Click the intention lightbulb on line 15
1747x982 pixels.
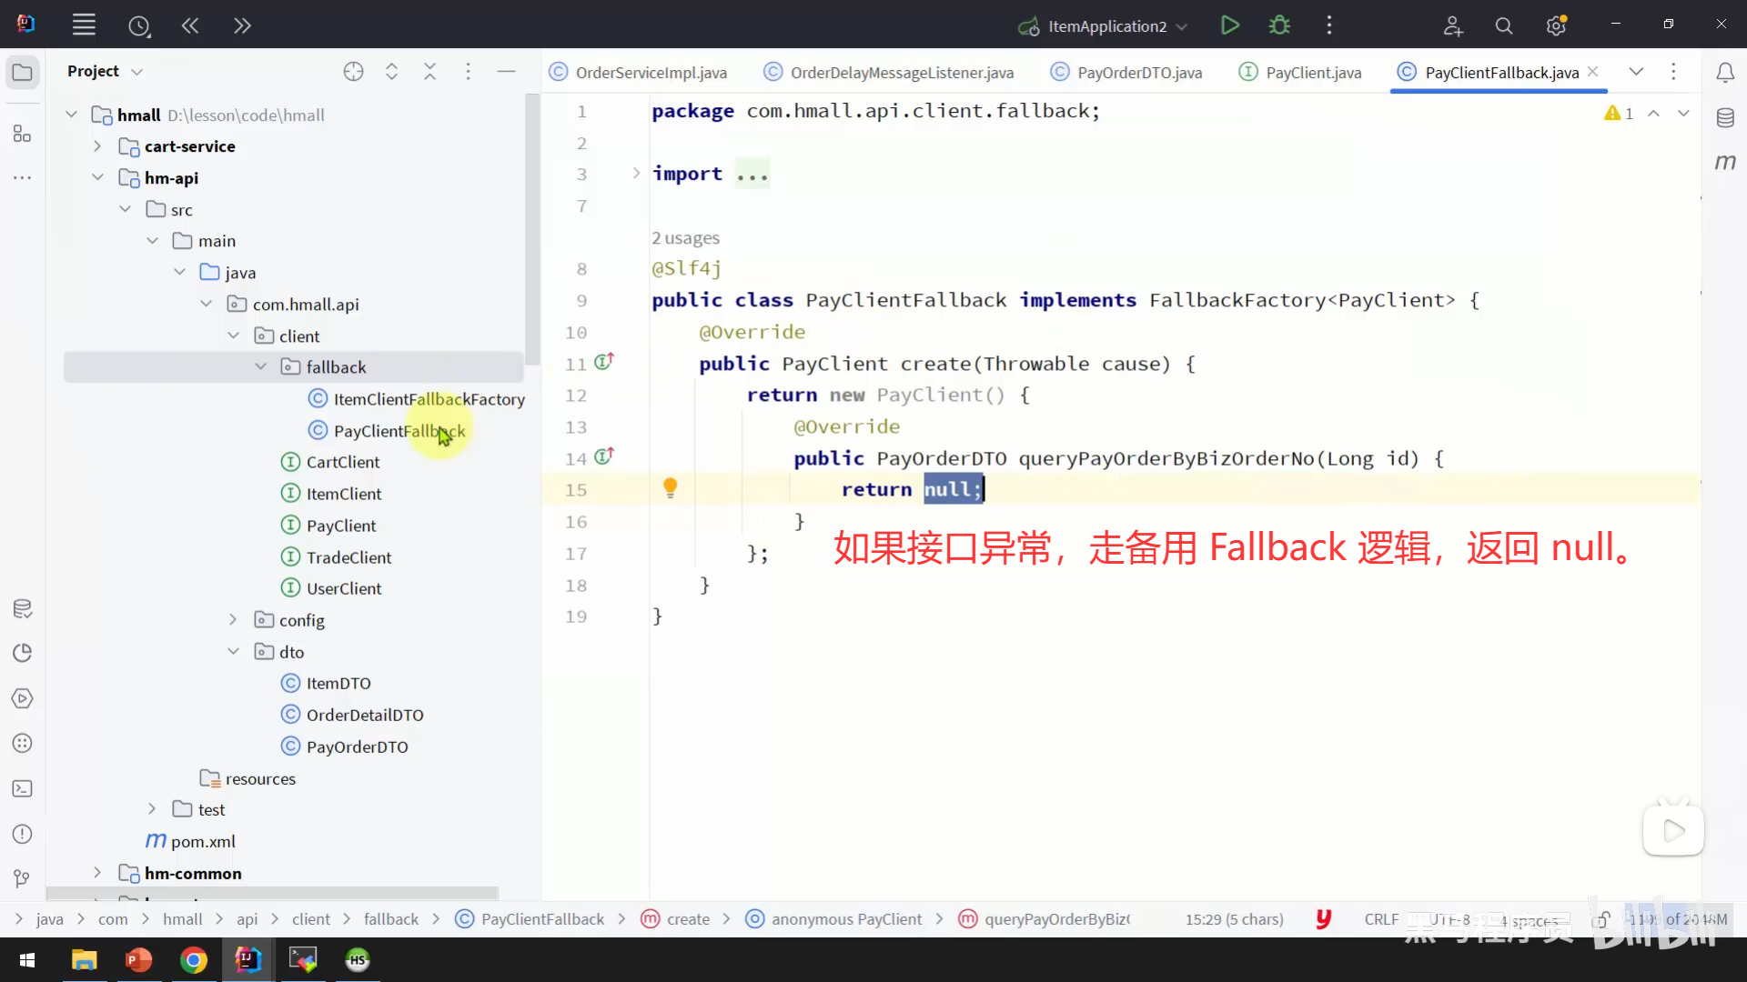[671, 488]
